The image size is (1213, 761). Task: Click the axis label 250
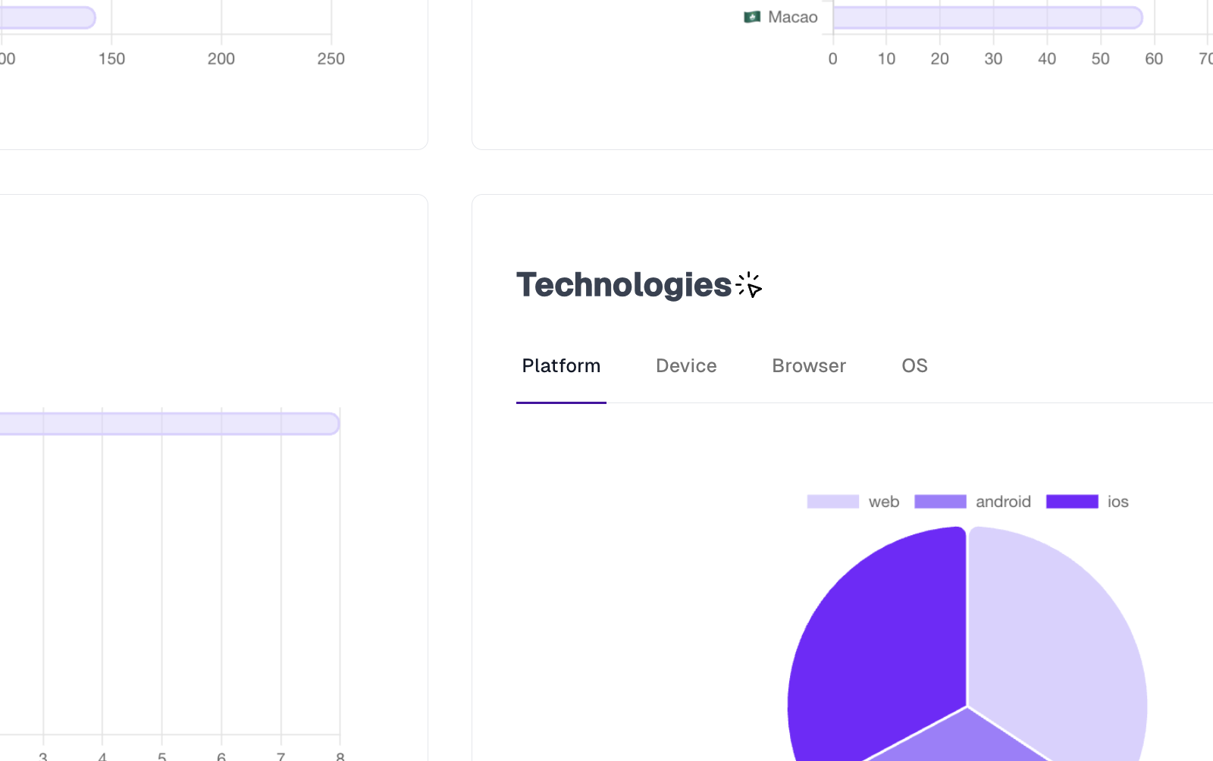pos(331,59)
